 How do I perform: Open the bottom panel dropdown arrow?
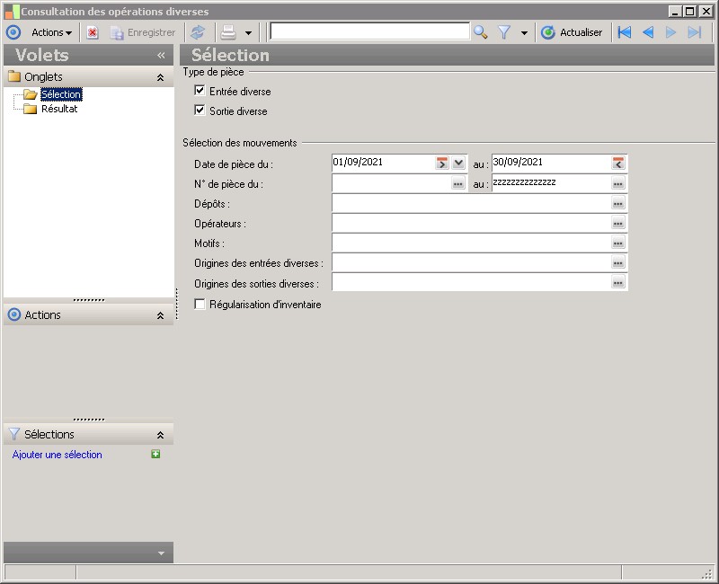coord(161,553)
